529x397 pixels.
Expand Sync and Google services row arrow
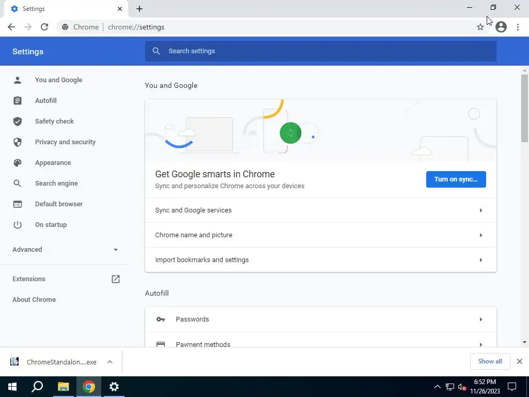pyautogui.click(x=481, y=210)
